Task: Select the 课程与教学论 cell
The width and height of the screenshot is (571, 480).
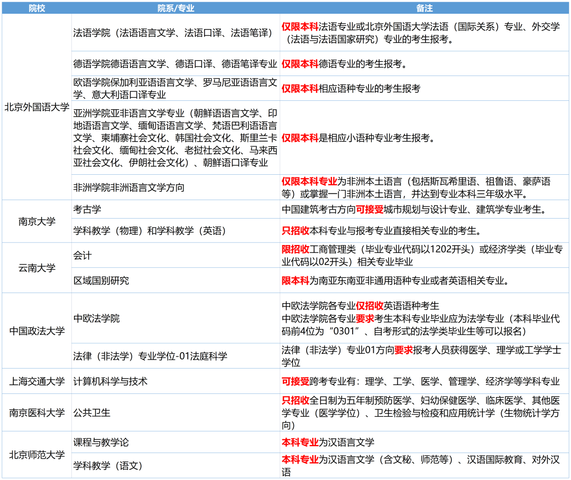Action: (x=176, y=442)
